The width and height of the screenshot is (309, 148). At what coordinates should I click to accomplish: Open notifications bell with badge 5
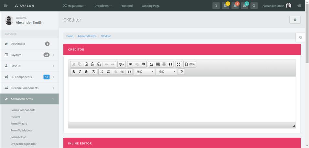(x=235, y=6)
